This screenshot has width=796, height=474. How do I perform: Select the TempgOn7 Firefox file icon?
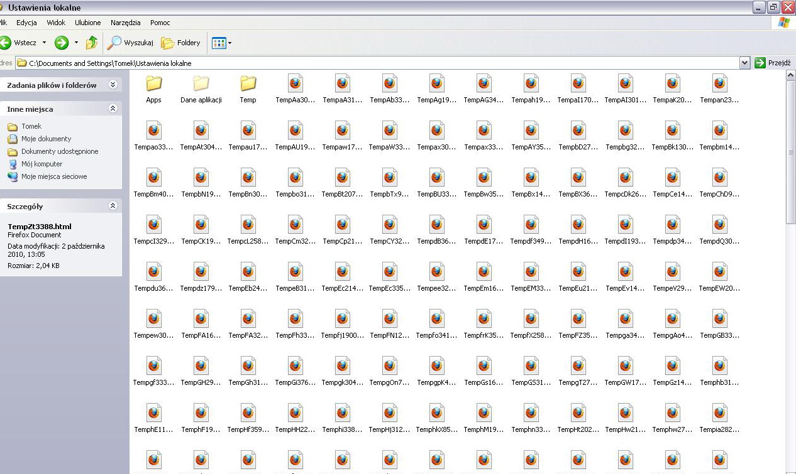pos(390,365)
